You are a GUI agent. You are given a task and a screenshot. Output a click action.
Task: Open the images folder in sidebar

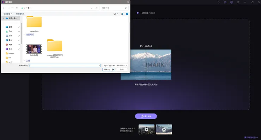10,53
